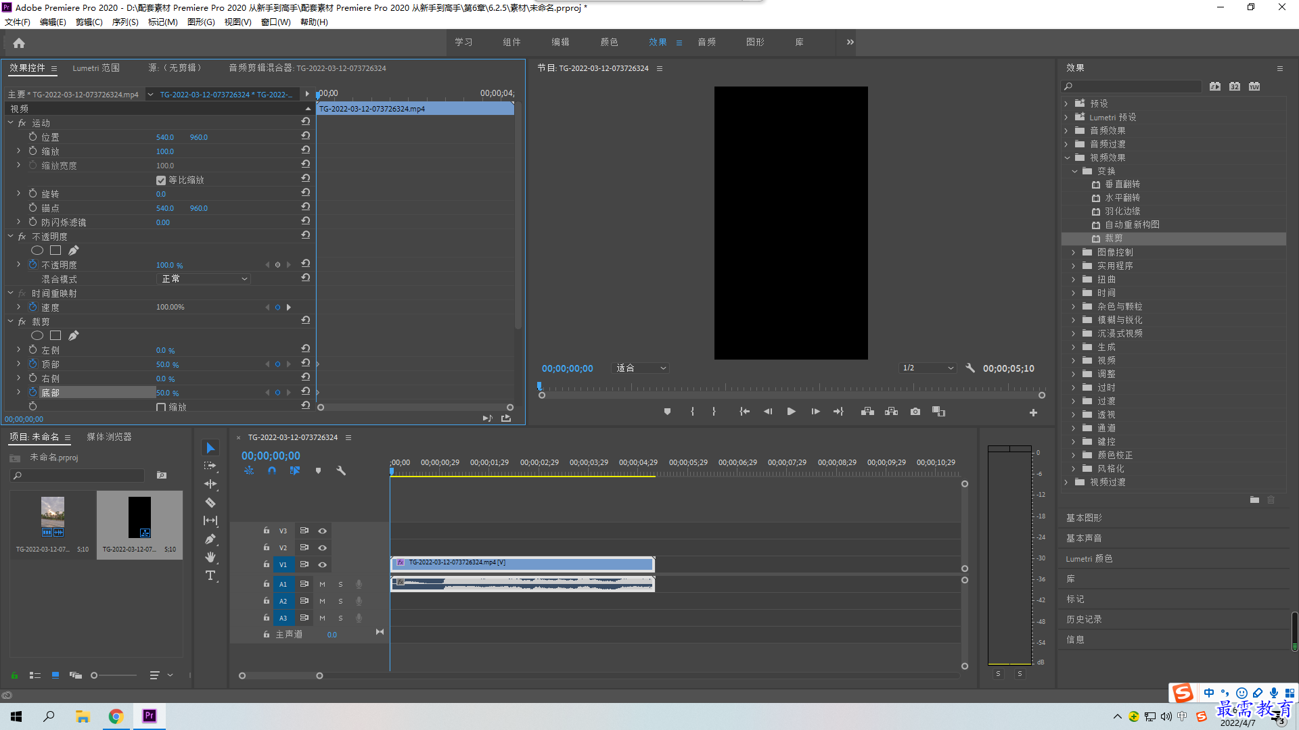Open zoom level dropdown 适合
1299x730 pixels.
[640, 368]
